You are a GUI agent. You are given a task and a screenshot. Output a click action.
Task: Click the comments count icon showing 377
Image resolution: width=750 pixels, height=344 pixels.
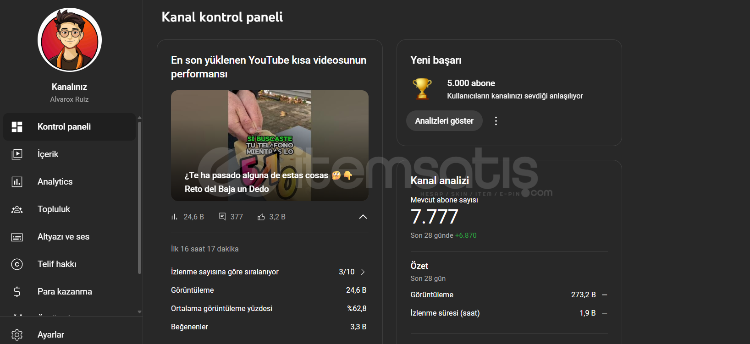(x=222, y=217)
